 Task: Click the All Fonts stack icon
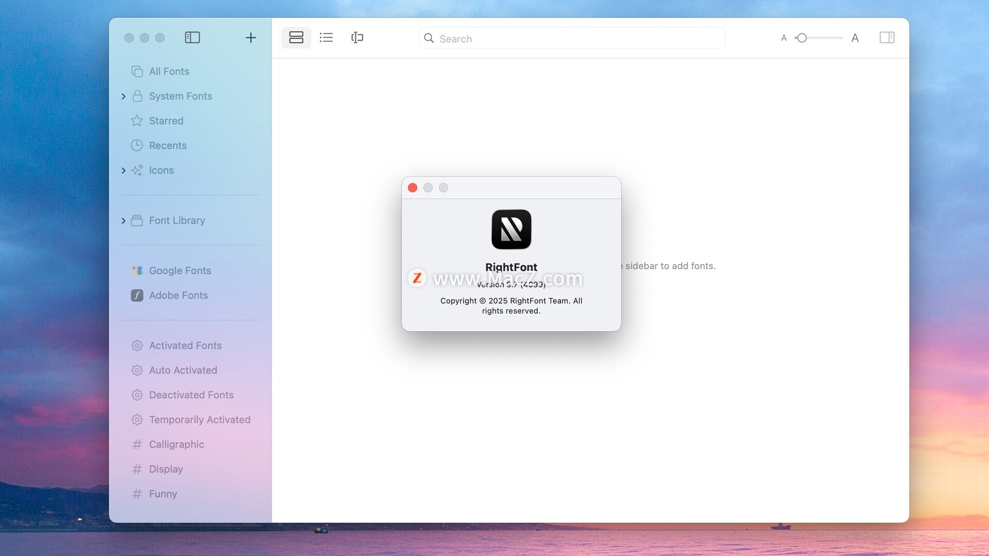click(137, 72)
